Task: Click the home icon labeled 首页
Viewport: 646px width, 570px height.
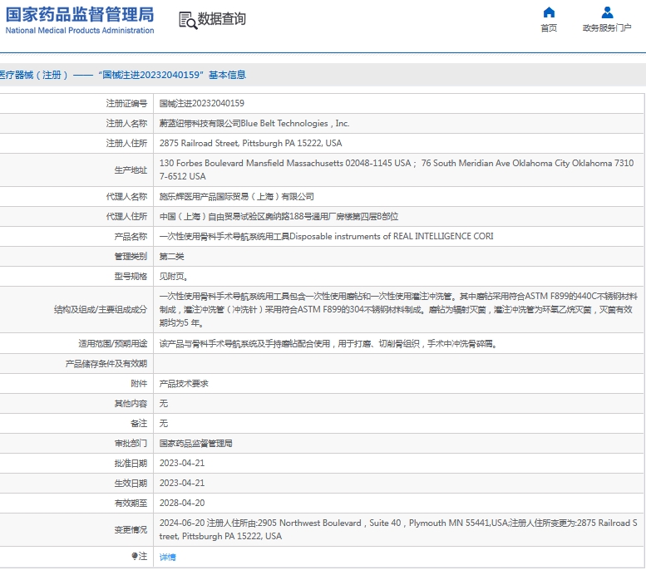Action: [549, 12]
